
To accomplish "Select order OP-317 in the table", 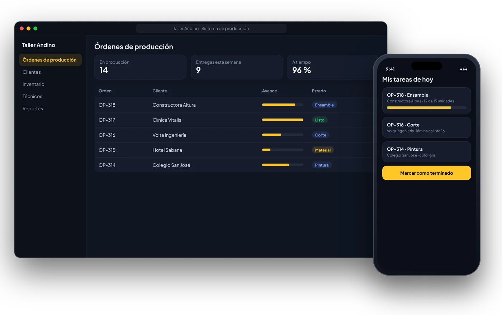I will tap(107, 120).
